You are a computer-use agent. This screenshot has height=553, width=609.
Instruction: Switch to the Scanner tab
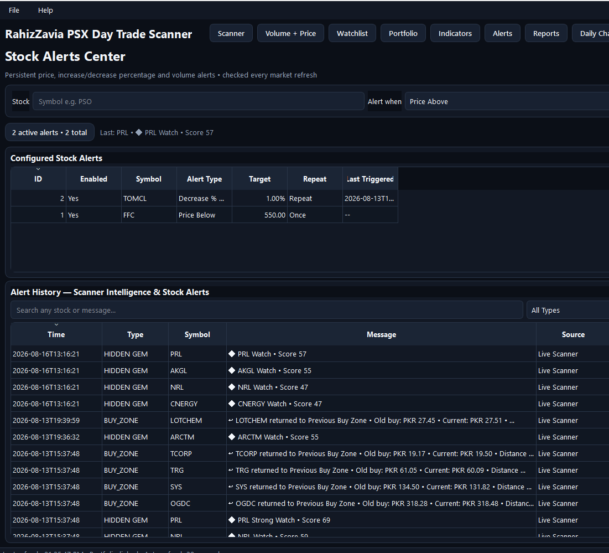231,33
